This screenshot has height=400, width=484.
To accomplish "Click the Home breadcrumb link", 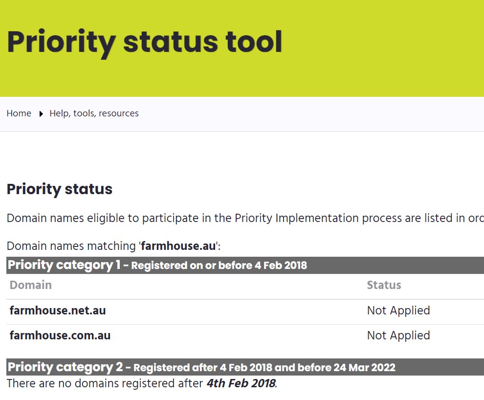I will (x=19, y=113).
